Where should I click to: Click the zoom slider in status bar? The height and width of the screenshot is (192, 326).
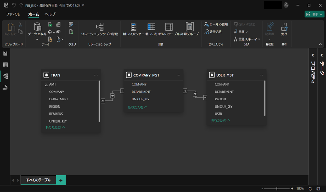277,189
